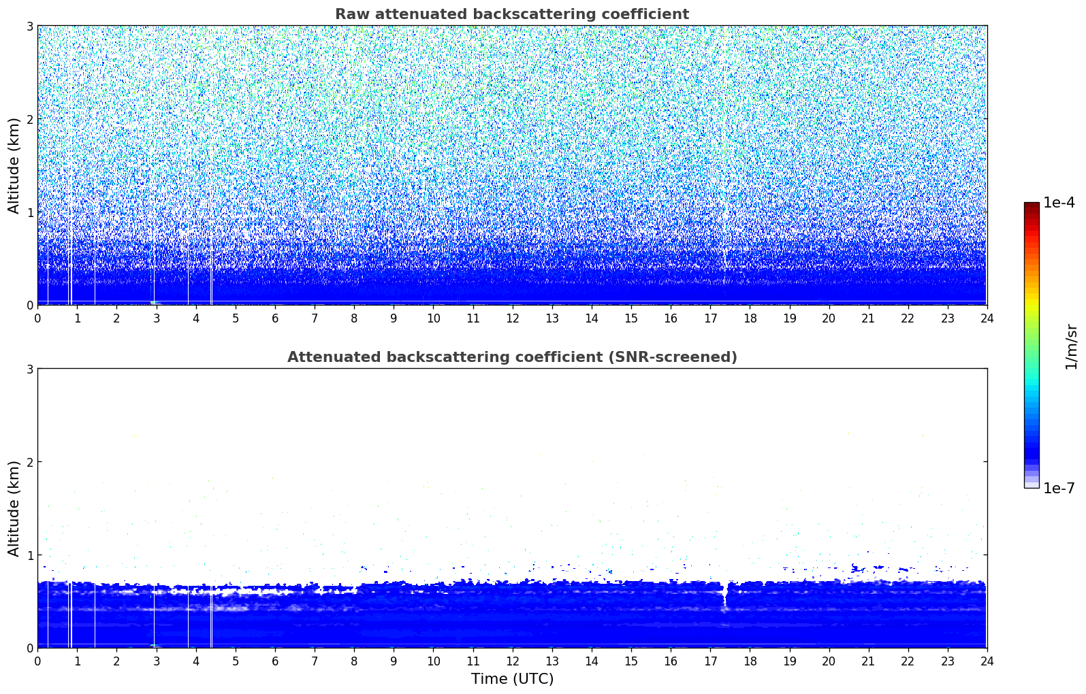The image size is (1086, 694).
Task: Click the title 'Raw attenuated backscattering coefficient'
Action: click(x=512, y=14)
